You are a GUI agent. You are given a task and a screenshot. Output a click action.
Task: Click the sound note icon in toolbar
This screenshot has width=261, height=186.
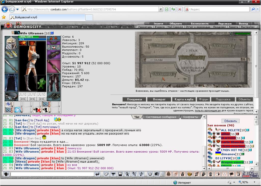click(141, 174)
